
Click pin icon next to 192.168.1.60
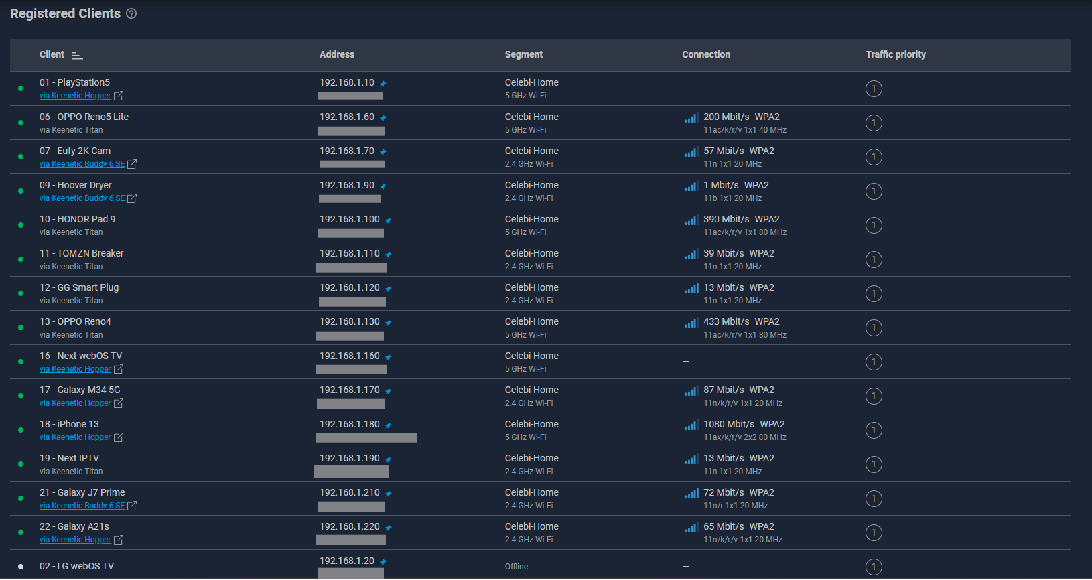(383, 118)
